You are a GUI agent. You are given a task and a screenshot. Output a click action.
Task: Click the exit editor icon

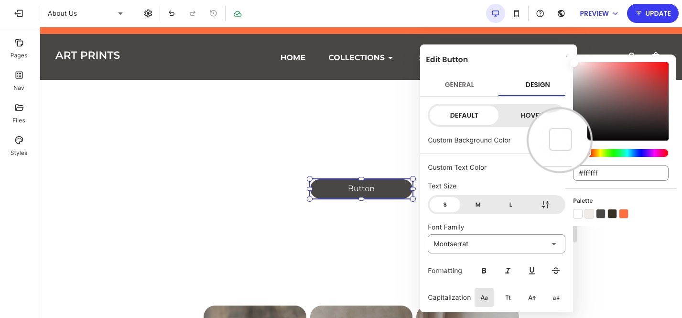click(x=19, y=13)
